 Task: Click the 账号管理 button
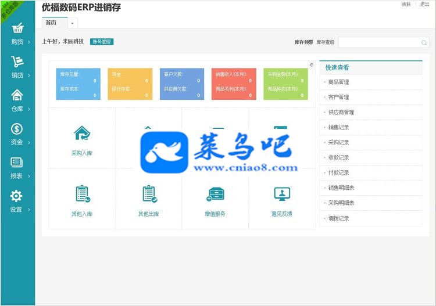(102, 42)
